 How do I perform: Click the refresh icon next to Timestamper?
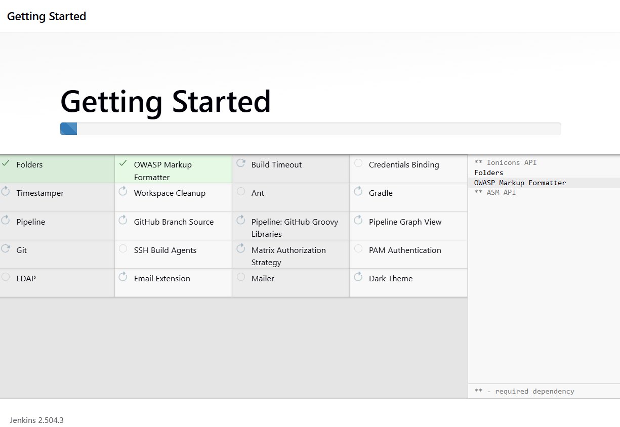(x=6, y=192)
